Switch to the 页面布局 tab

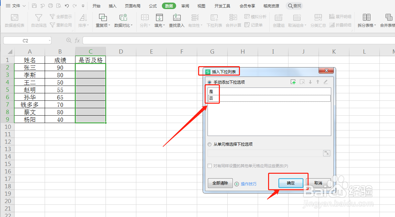pos(133,6)
